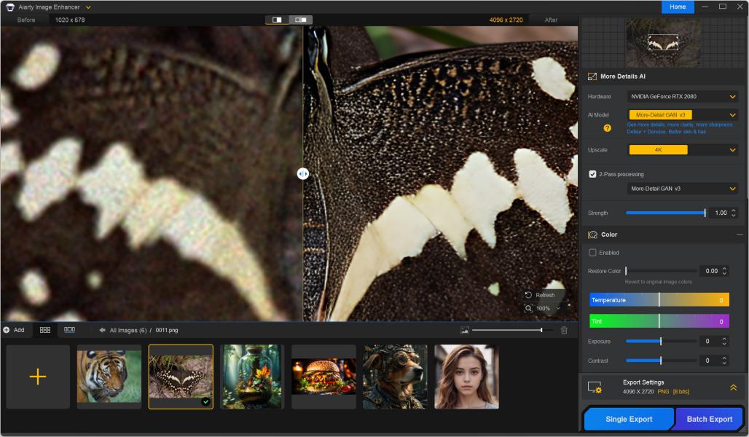Click the trash icon to delete image
This screenshot has height=437, width=749.
click(564, 330)
